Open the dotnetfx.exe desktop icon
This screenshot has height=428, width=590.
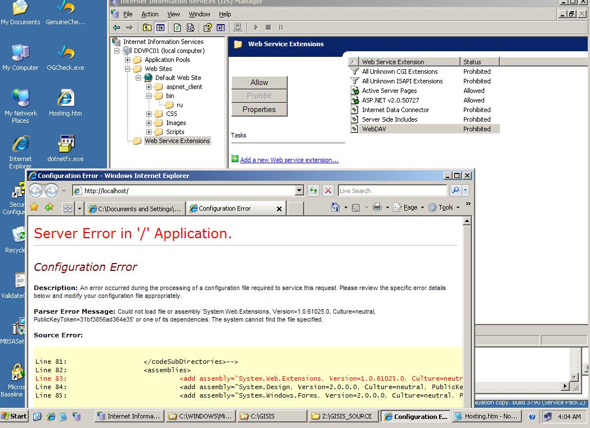(66, 148)
